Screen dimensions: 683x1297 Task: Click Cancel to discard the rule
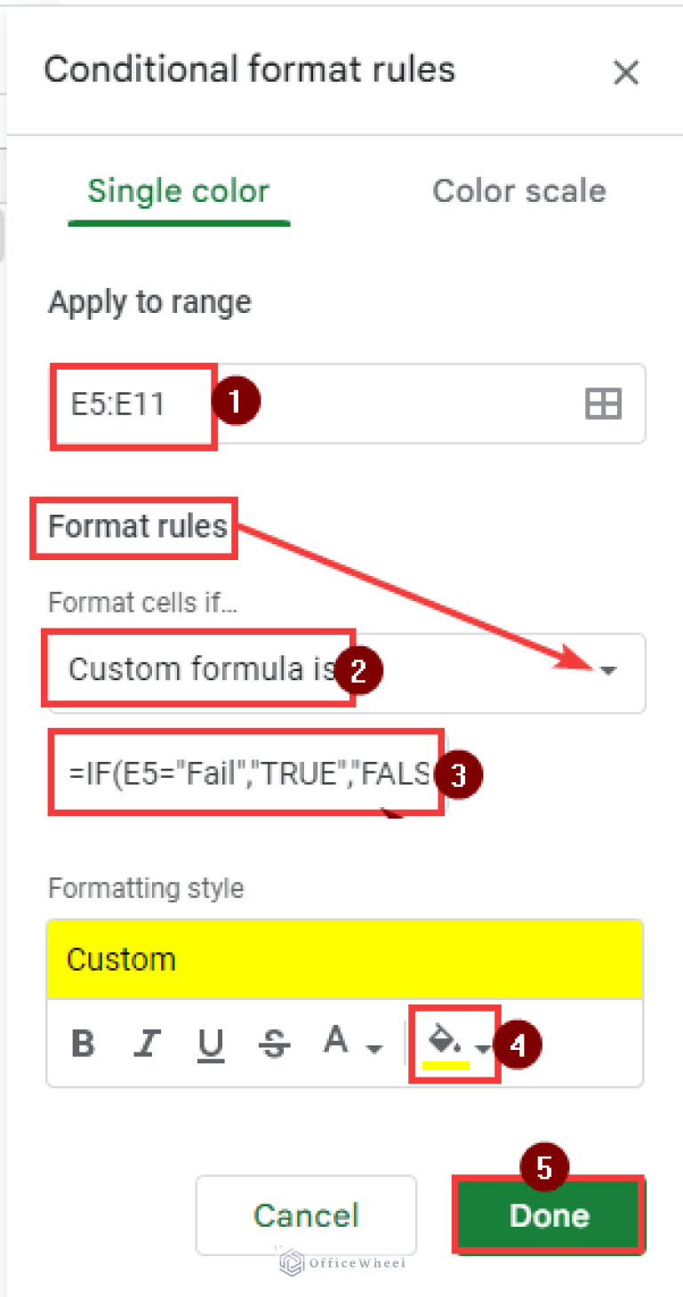tap(306, 1215)
